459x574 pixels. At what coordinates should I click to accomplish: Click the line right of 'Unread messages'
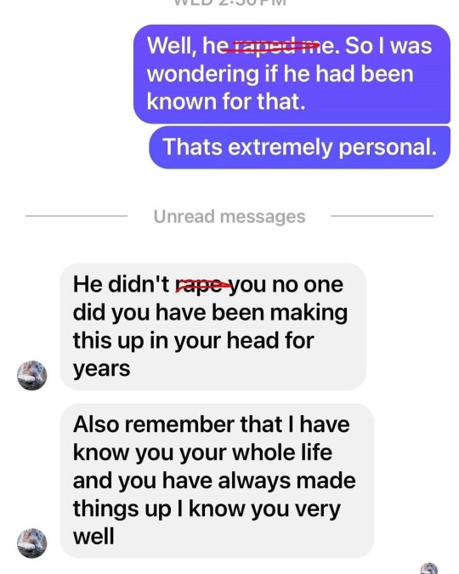point(382,216)
